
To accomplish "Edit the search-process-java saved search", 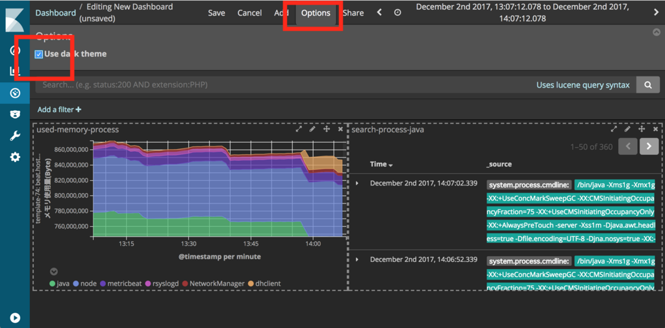I will (x=628, y=129).
